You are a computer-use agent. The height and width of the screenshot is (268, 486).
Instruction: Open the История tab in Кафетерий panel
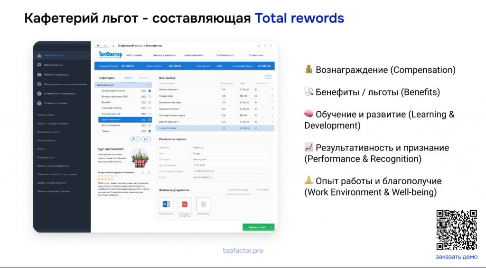(143, 78)
